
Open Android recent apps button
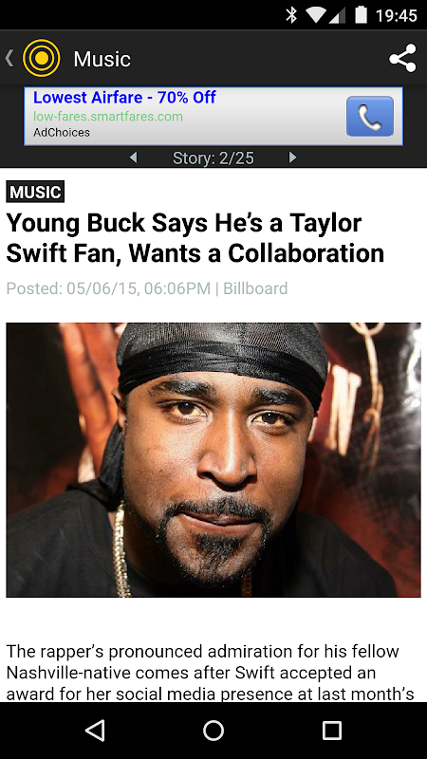click(x=331, y=730)
